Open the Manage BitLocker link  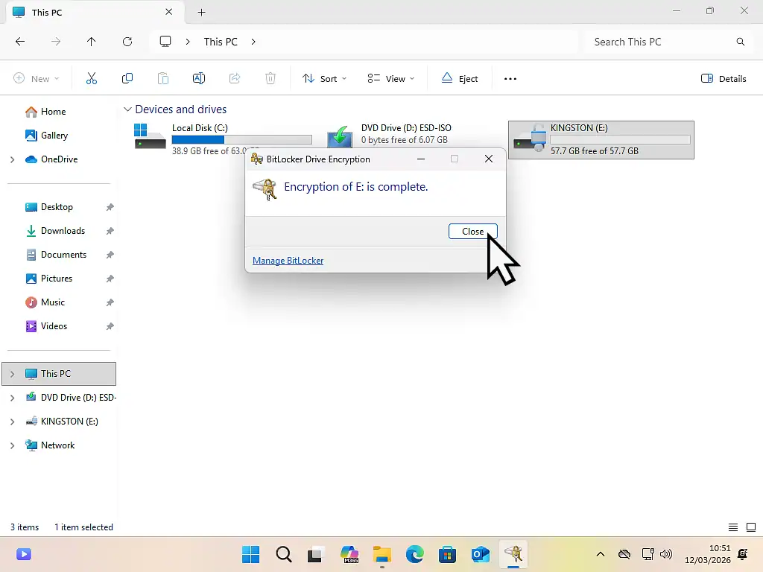[288, 260]
